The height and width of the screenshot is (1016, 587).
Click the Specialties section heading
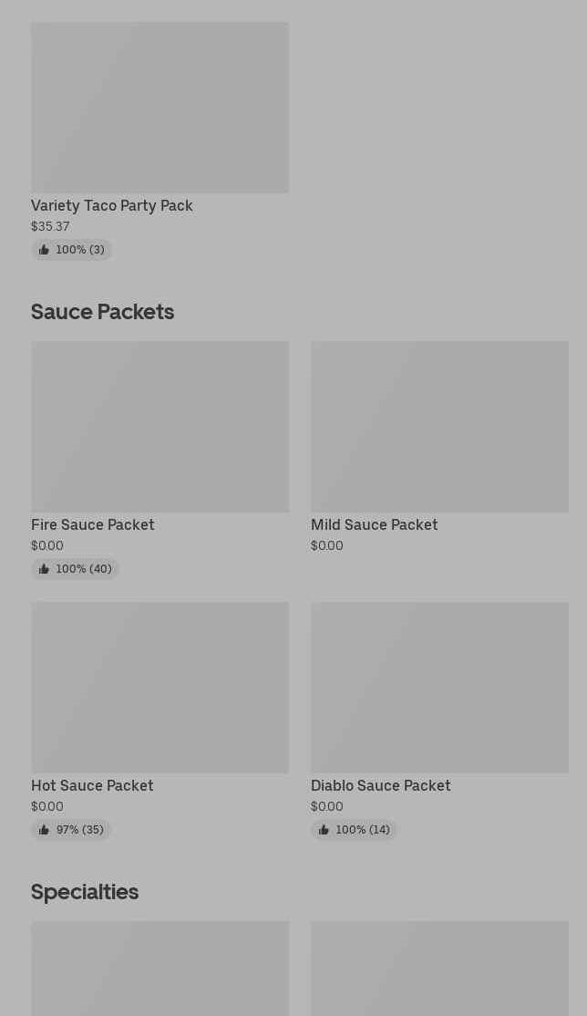coord(85,892)
